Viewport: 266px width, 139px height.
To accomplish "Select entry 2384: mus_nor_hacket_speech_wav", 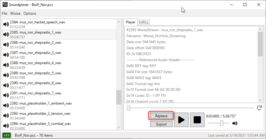I will [59, 24].
